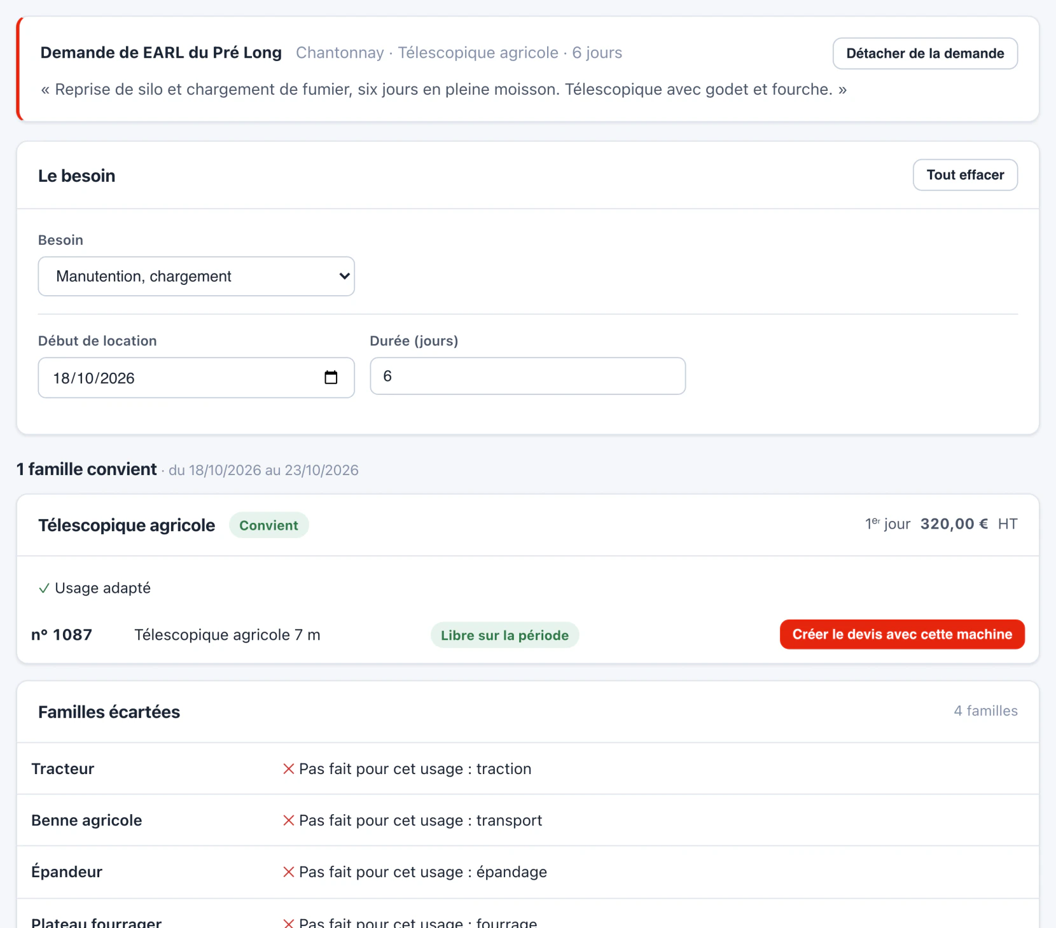Click the Chantonnay · Télescopique agricole · 6 jours subtitle
The image size is (1056, 928).
459,53
